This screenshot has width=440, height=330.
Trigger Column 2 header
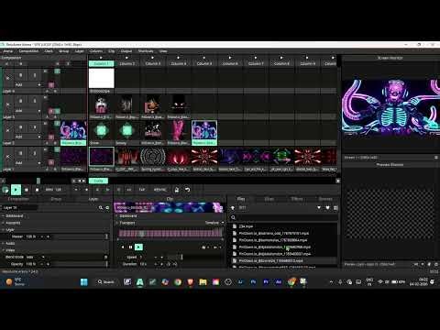[x=126, y=63]
